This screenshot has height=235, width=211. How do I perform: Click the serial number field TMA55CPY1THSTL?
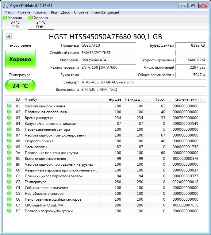coord(108,53)
